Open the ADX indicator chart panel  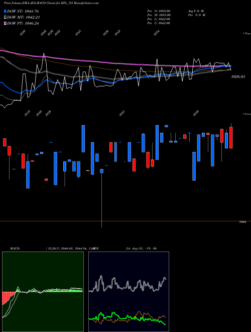click(129, 292)
